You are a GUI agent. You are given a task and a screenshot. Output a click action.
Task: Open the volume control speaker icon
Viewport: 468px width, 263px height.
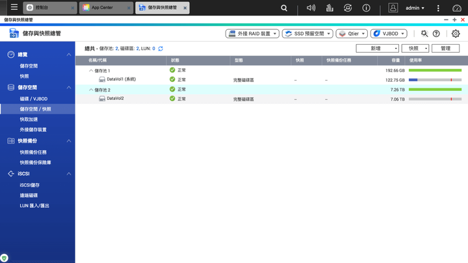click(311, 8)
